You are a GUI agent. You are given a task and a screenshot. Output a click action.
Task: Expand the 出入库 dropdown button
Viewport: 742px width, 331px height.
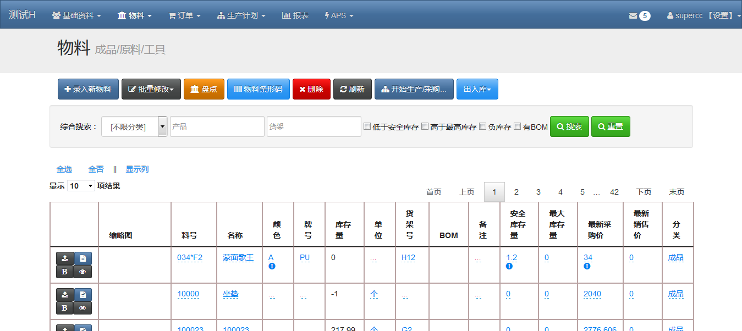pyautogui.click(x=477, y=89)
